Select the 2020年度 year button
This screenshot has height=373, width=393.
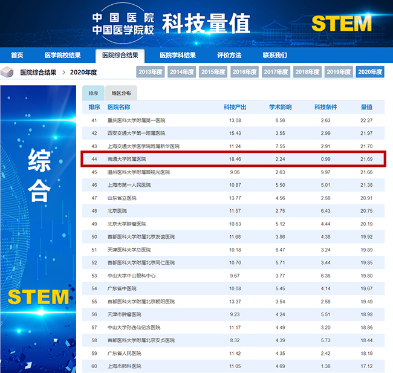coord(369,72)
